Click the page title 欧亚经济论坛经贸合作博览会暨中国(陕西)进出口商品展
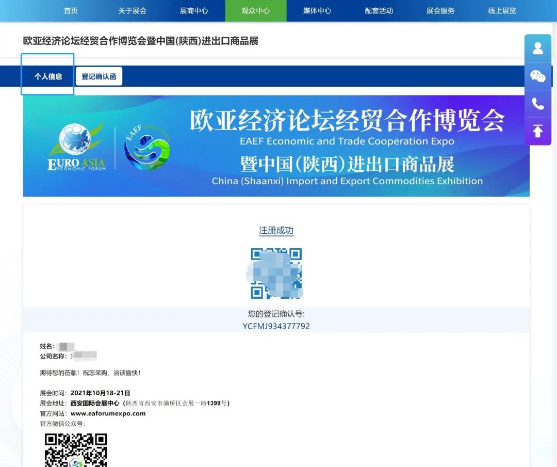 point(141,41)
